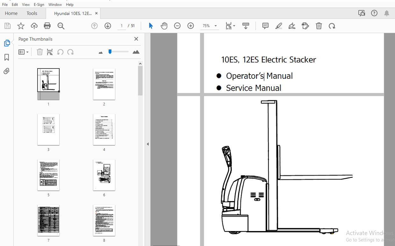This screenshot has height=246, width=395.
Task: Click the Add Comment icon
Action: click(265, 26)
